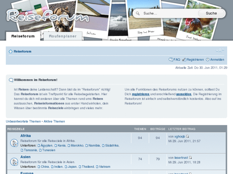Switch to the Reiseforum tab
The height and width of the screenshot is (174, 233).
(23, 36)
